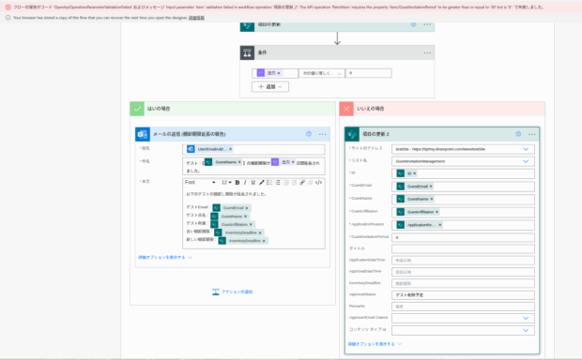Open the ApproverEmail Claims dropdown

pos(526,318)
